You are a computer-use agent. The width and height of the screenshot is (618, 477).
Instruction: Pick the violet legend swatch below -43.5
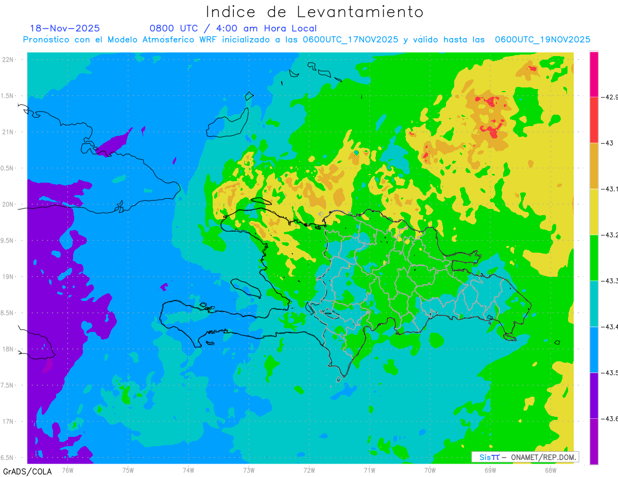[594, 395]
